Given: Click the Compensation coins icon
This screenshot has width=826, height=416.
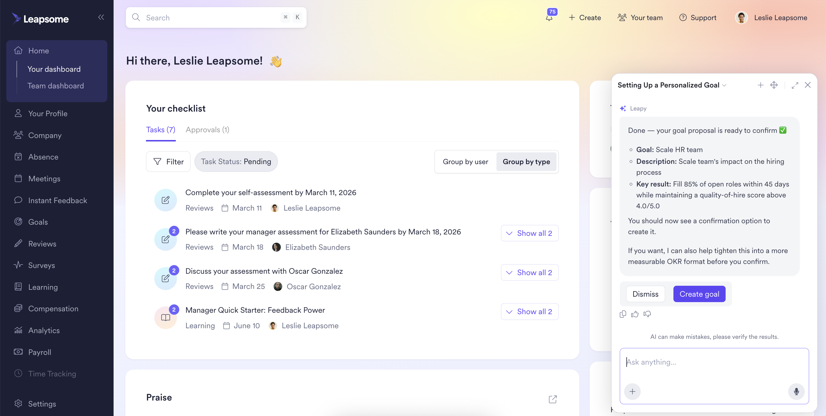Looking at the screenshot, I should [18, 308].
